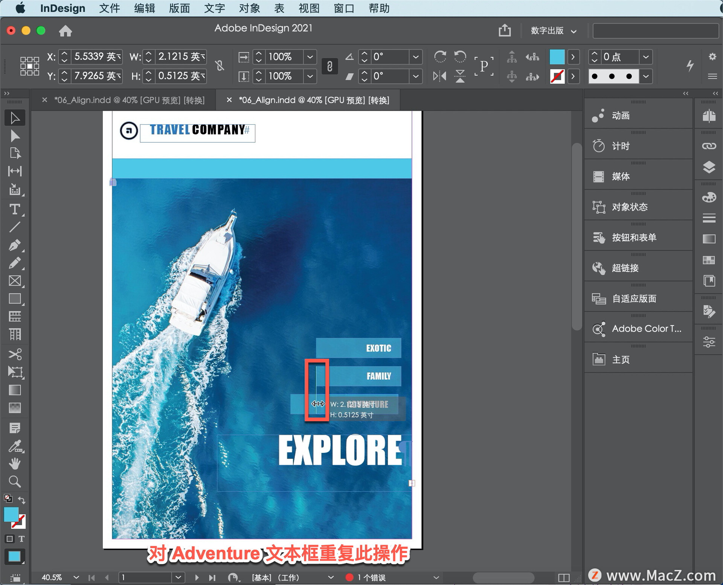Viewport: 723px width, 585px height.
Task: Open the 文件 menu
Action: click(109, 8)
